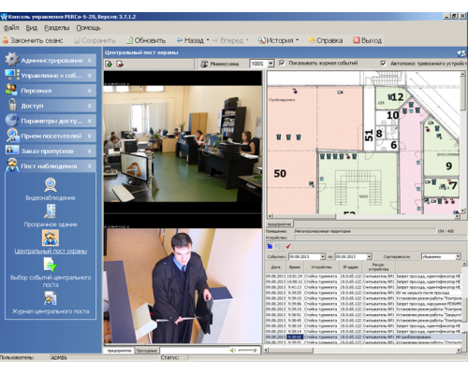Click the Параметры досту... clock icon
The height and width of the screenshot is (374, 468).
(x=12, y=120)
